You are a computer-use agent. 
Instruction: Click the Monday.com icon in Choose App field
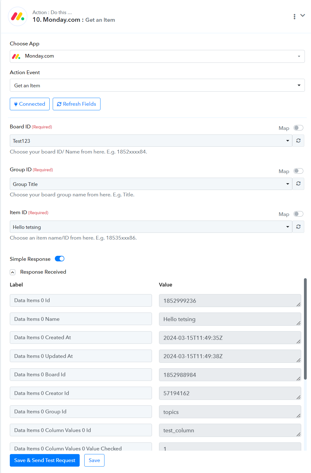(16, 56)
